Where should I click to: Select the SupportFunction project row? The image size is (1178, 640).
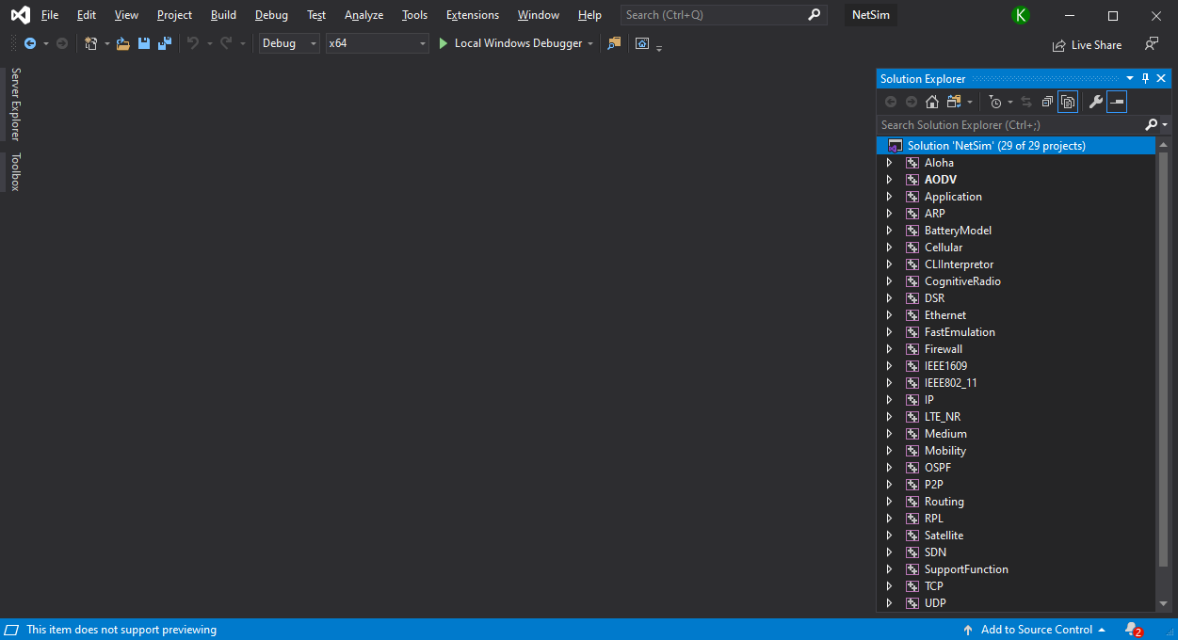[x=1016, y=569]
